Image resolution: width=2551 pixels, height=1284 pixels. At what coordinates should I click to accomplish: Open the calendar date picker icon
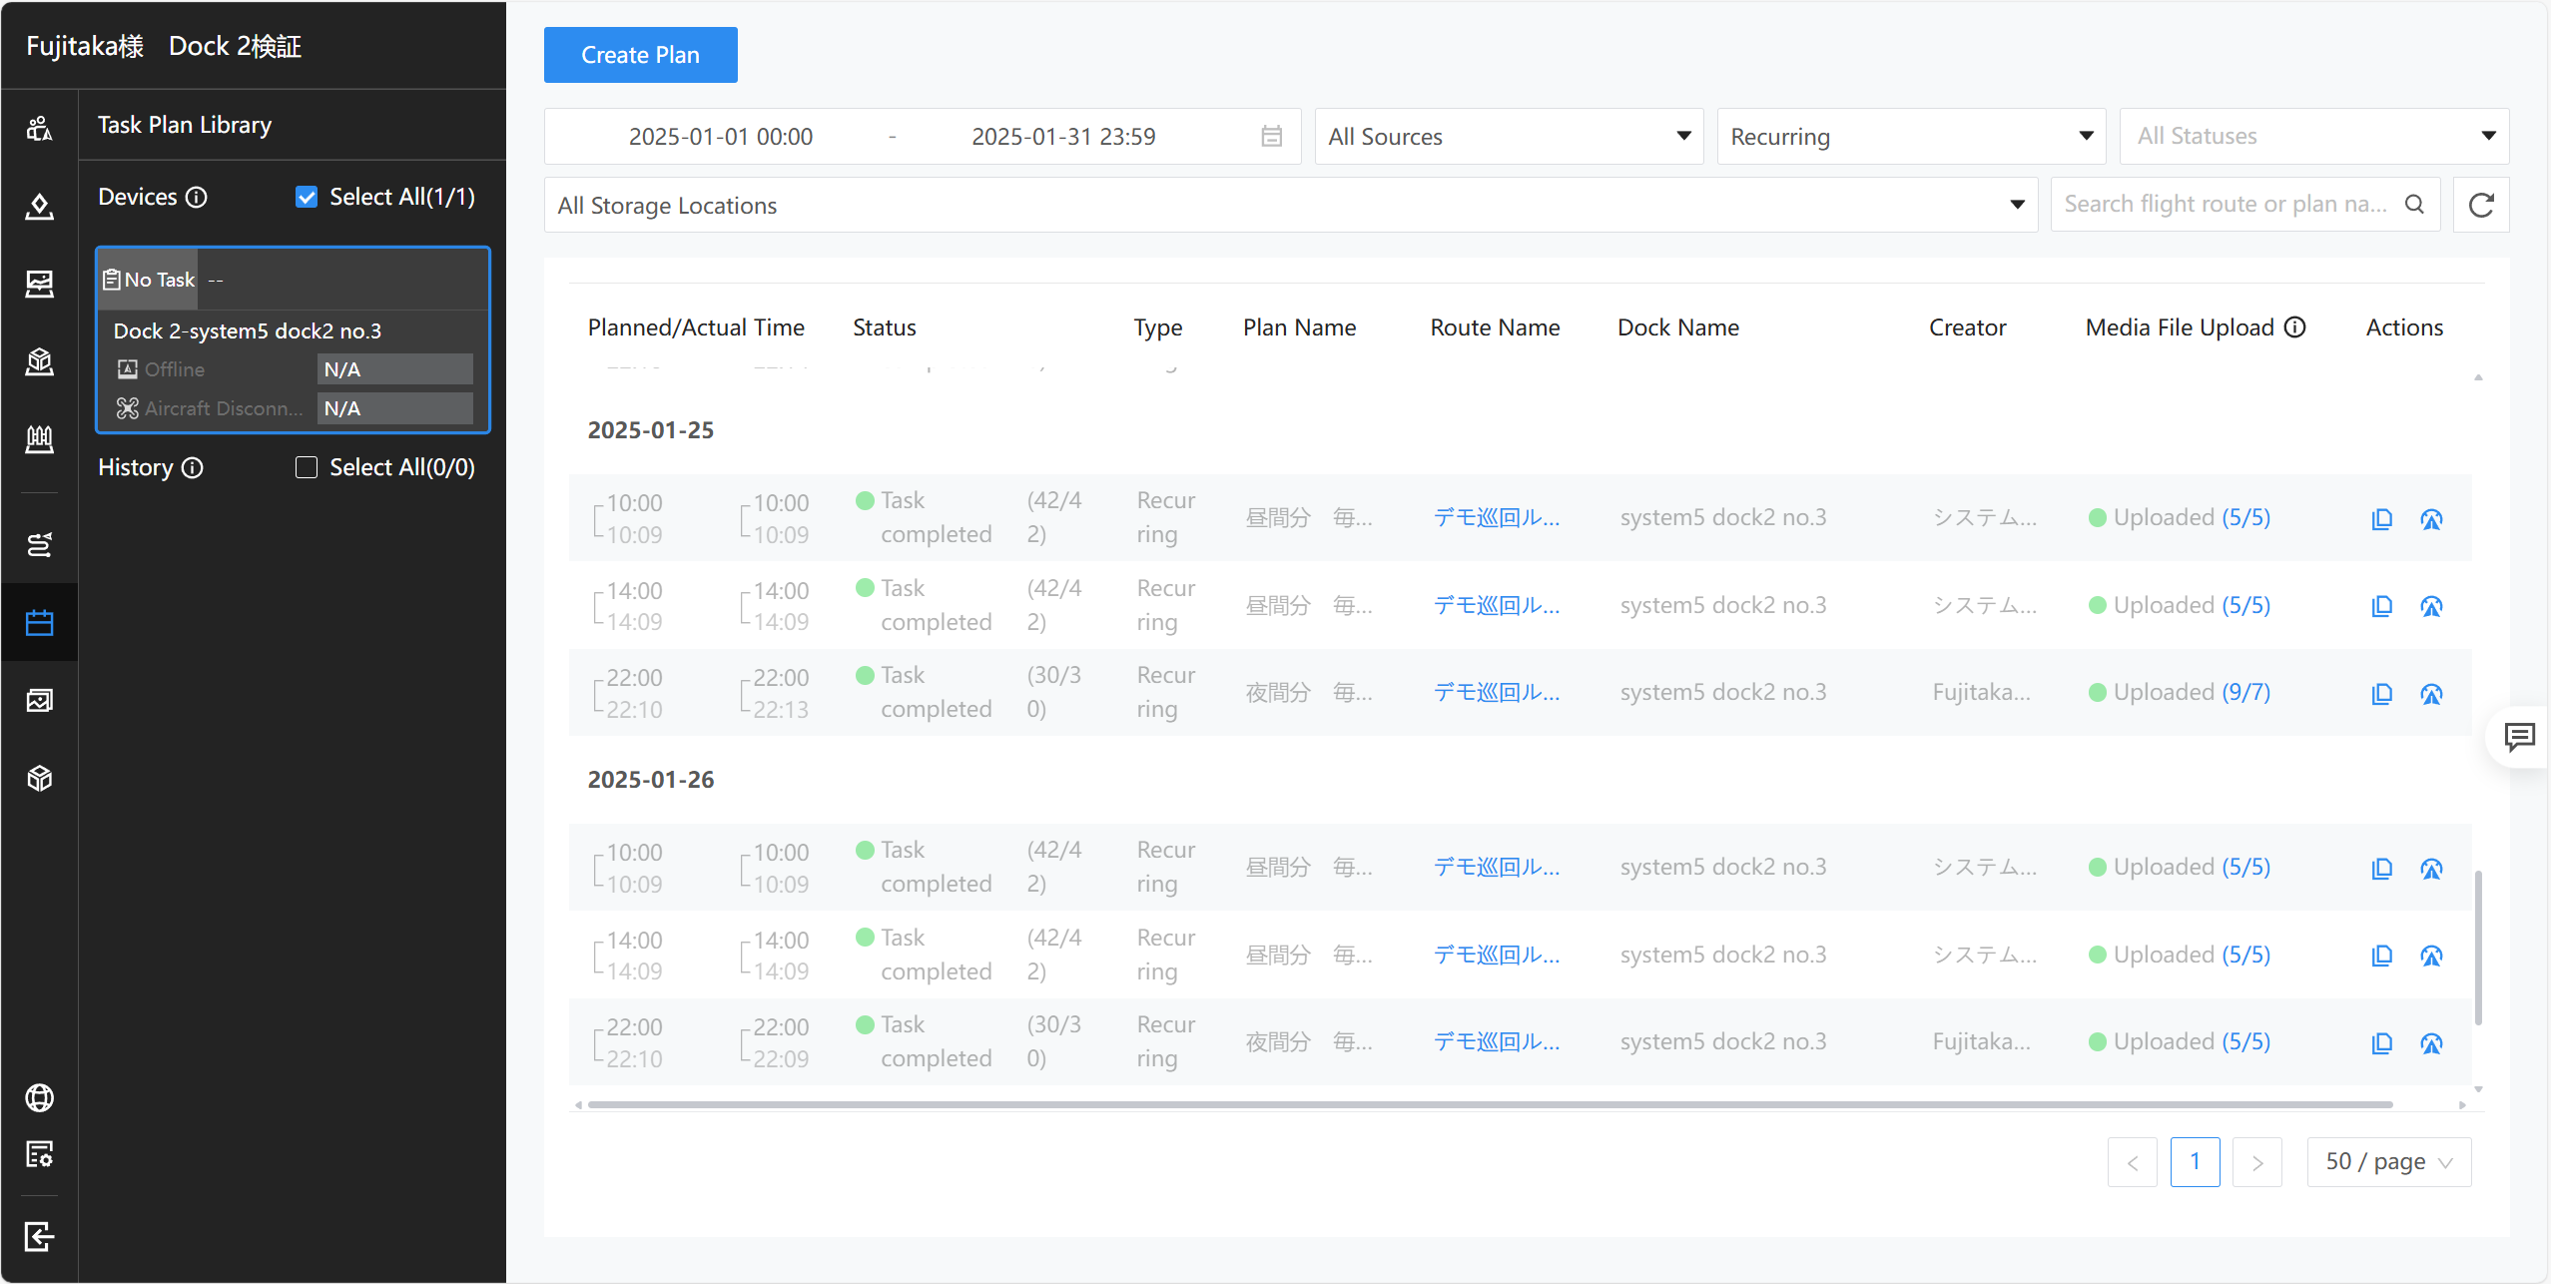coord(1271,137)
